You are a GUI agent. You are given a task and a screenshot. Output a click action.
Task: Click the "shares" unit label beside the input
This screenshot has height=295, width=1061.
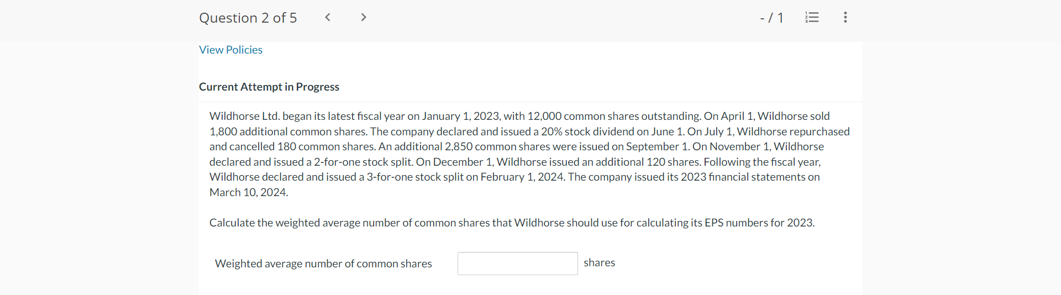(x=599, y=263)
